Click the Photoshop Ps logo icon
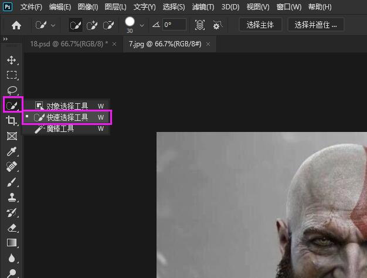This screenshot has width=367, height=278. (8, 7)
